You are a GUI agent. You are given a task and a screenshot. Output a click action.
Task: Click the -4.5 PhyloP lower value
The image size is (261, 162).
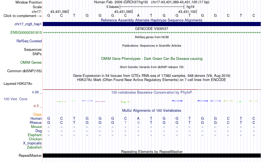pyautogui.click(x=36, y=106)
